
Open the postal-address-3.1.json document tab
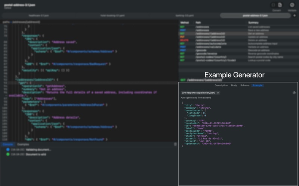click(x=255, y=16)
